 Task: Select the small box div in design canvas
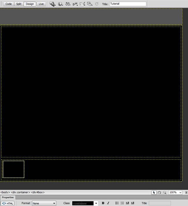point(14,169)
